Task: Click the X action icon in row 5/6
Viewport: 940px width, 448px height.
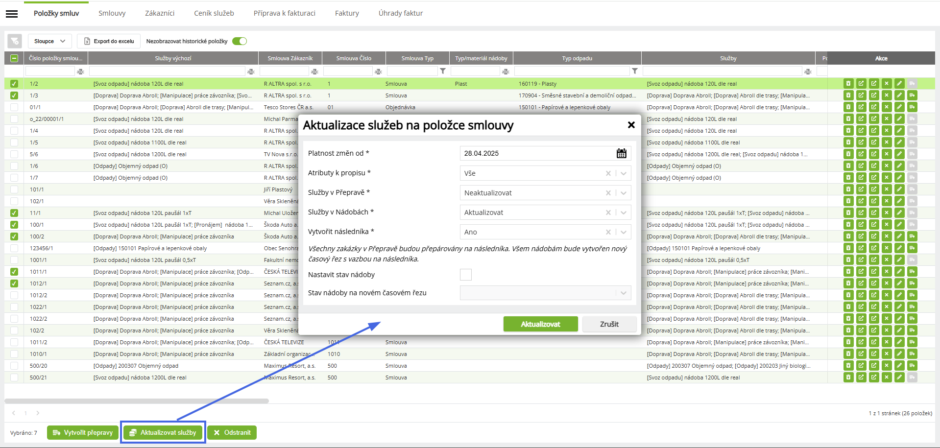Action: click(x=887, y=154)
